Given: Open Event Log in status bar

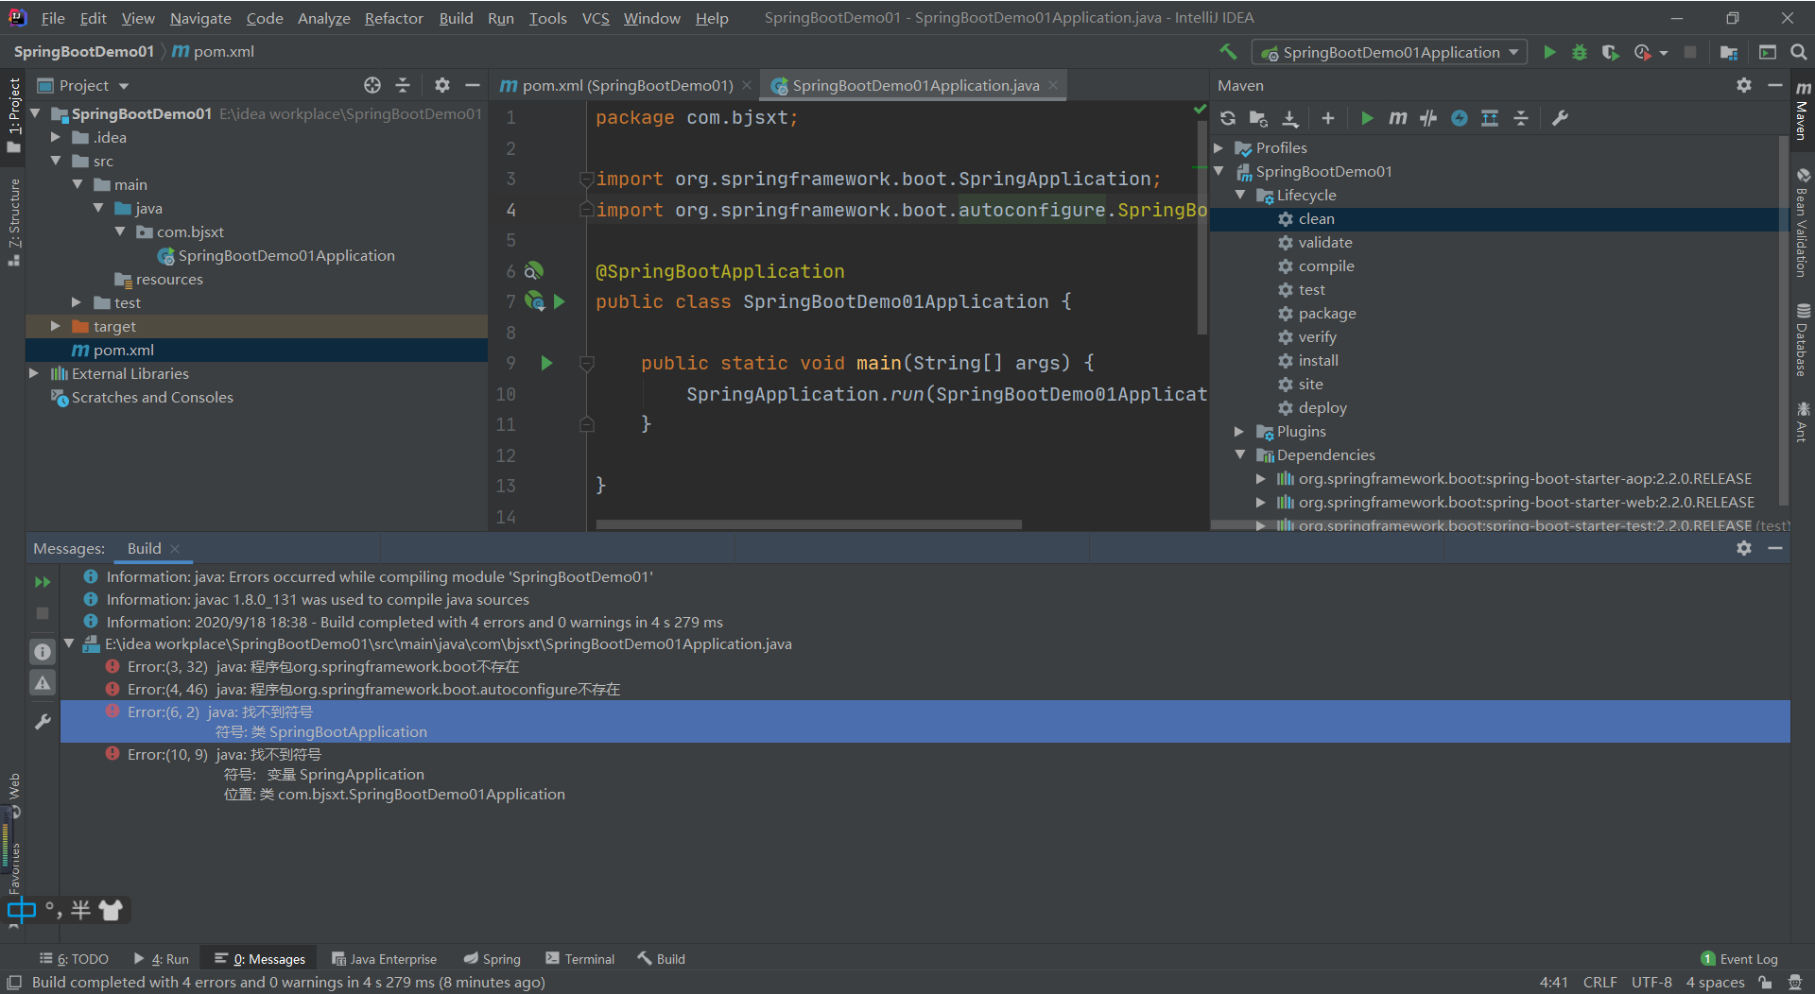Looking at the screenshot, I should pyautogui.click(x=1739, y=958).
